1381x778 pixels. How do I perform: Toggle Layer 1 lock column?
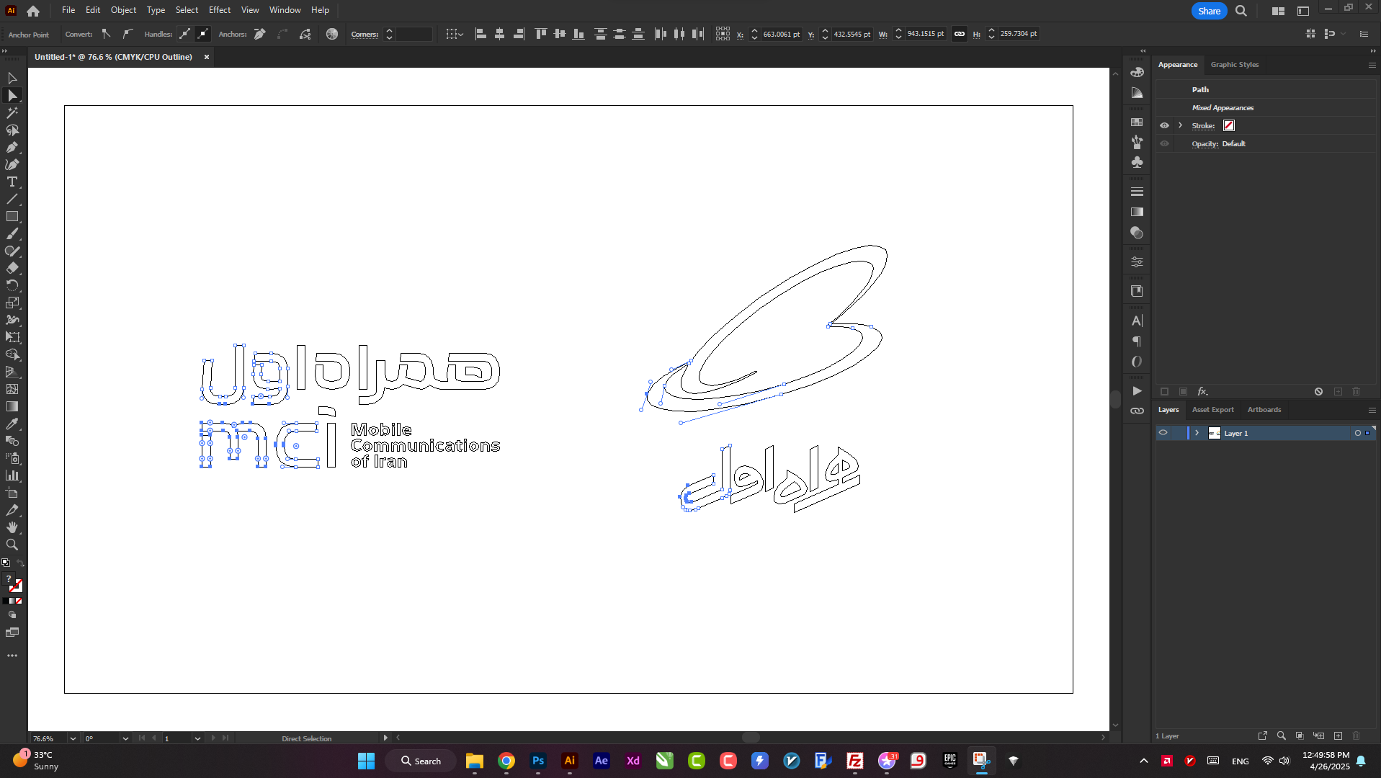[1179, 433]
